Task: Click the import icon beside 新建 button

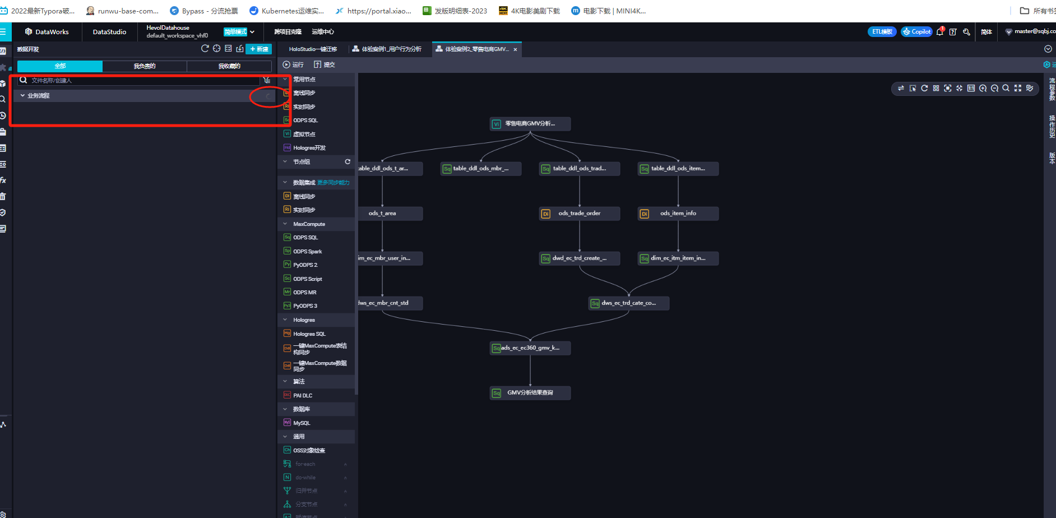Action: coord(240,49)
